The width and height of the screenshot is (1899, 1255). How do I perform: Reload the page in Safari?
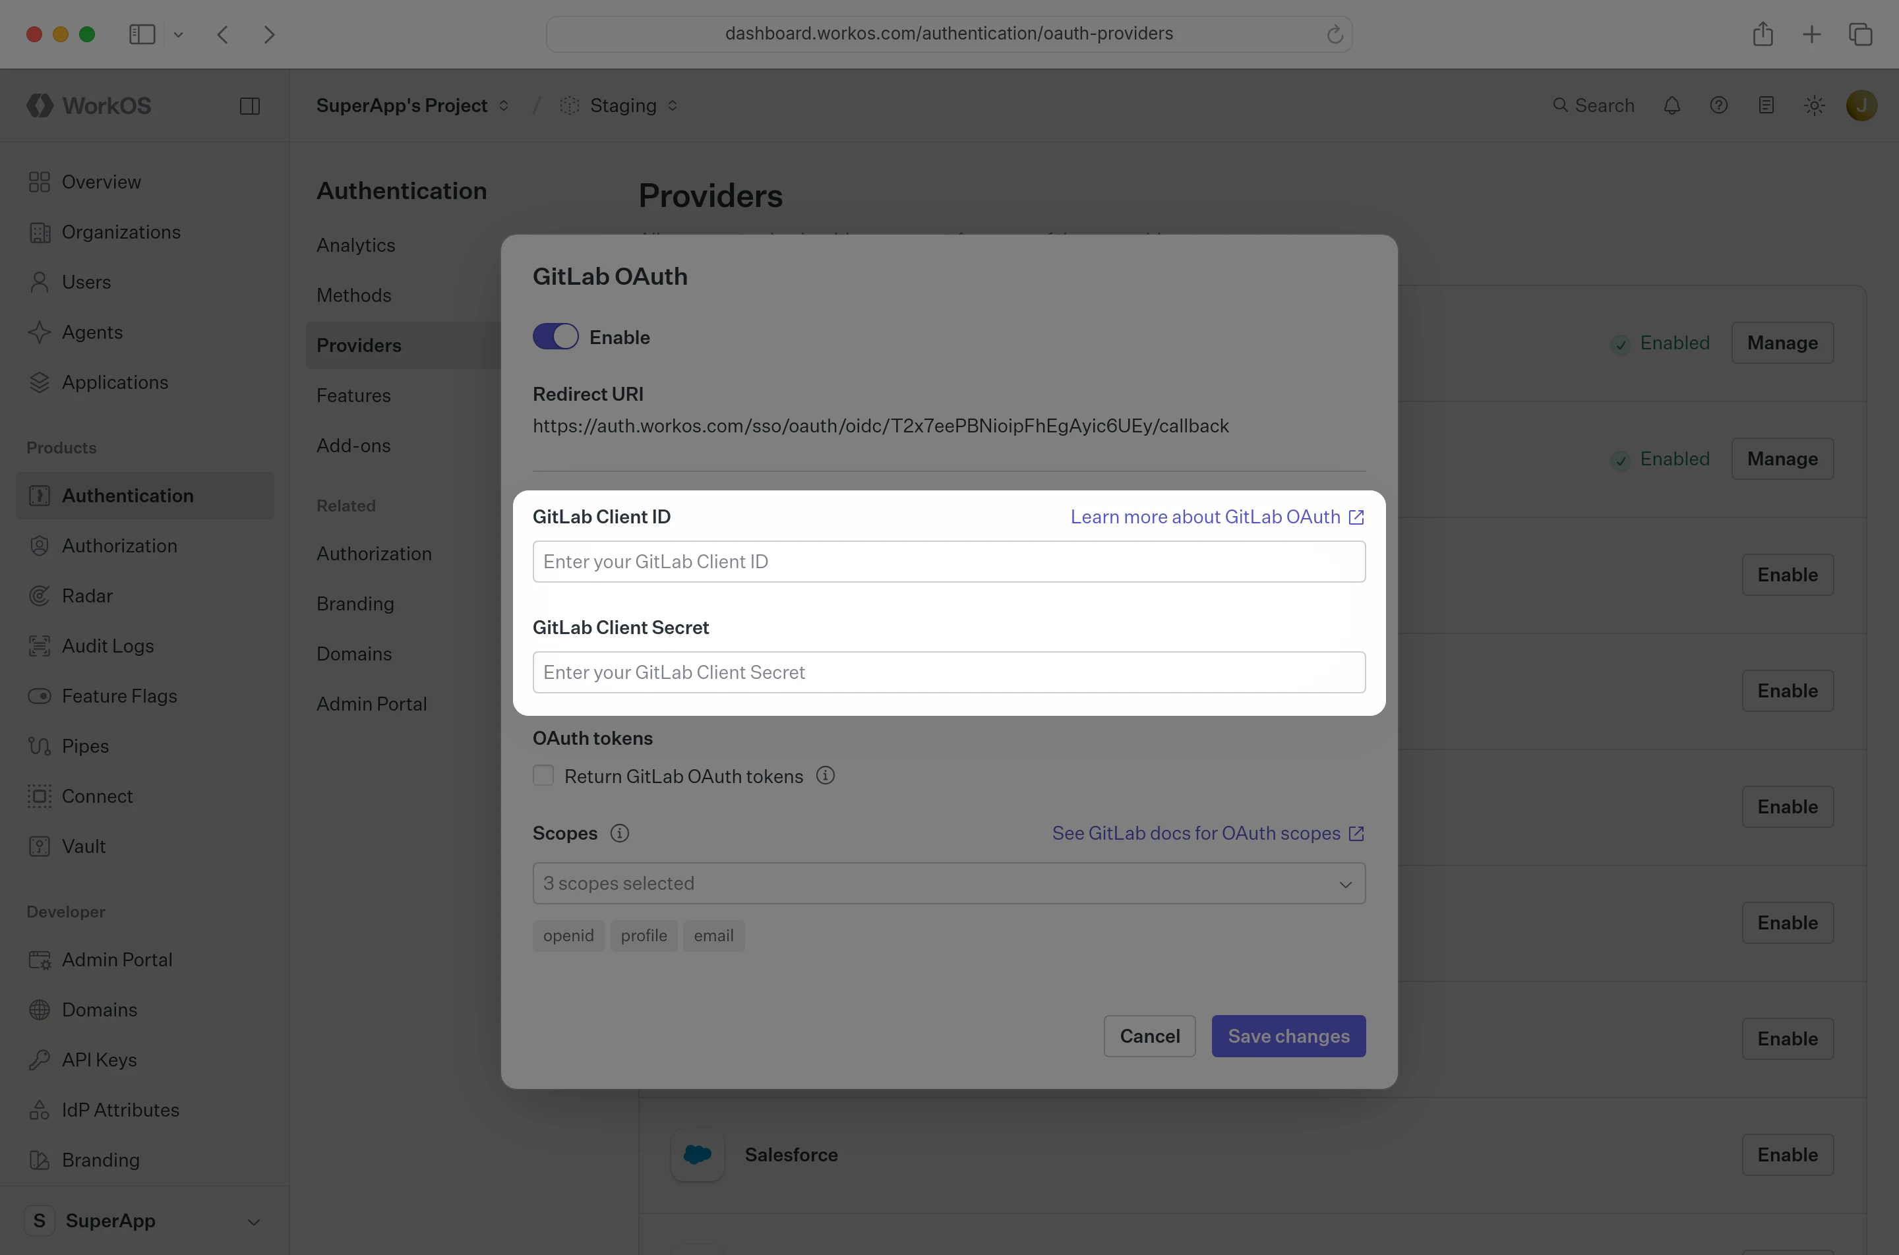pyautogui.click(x=1334, y=34)
